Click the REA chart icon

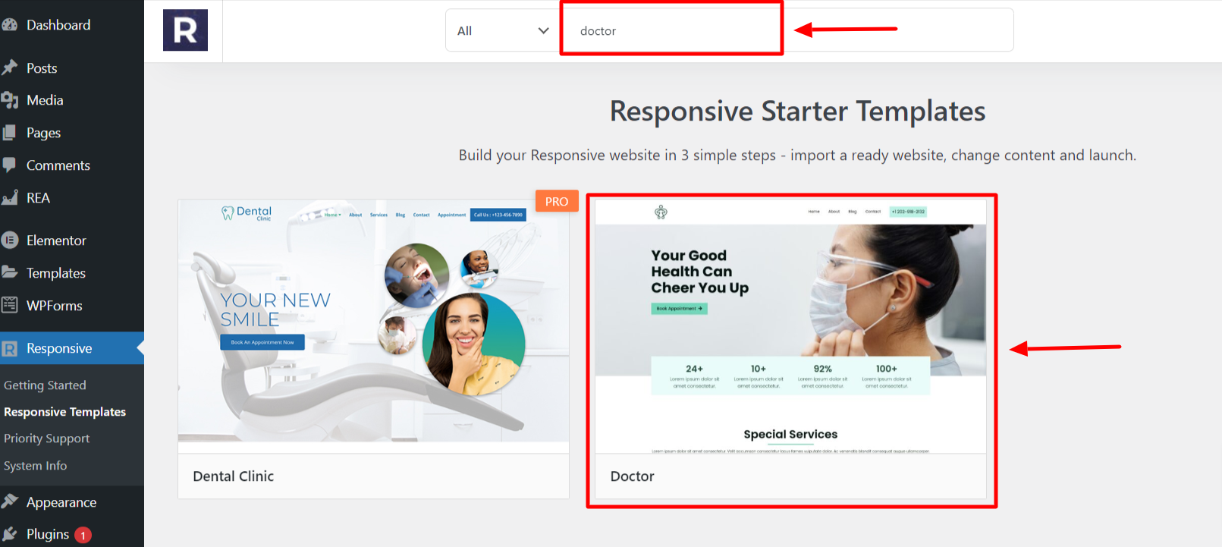coord(9,198)
